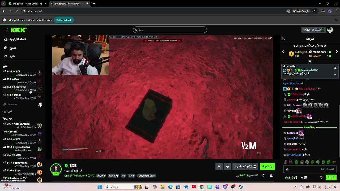Image resolution: width=340 pixels, height=191 pixels.
Task: Click Ask Google button in address bar
Action: (x=301, y=11)
